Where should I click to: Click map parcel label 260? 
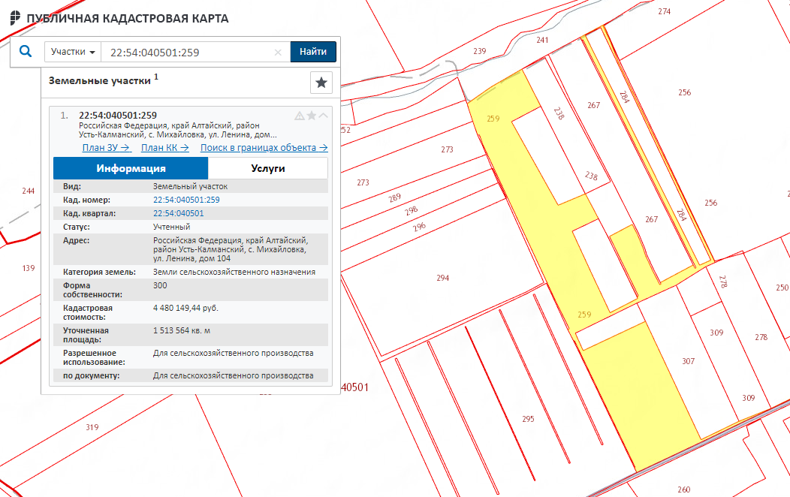point(683,489)
